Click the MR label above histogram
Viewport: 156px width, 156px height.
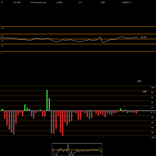pos(139,81)
